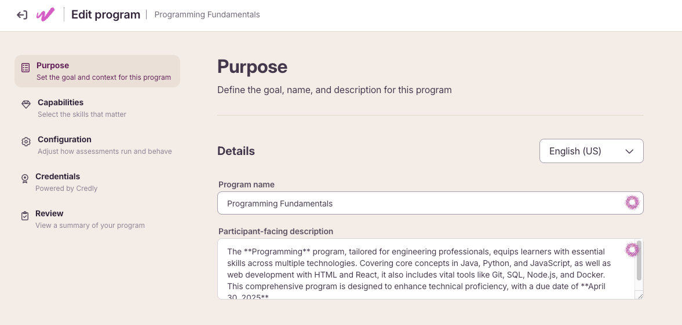
Task: Select the Purpose step in sidebar
Action: tap(97, 71)
